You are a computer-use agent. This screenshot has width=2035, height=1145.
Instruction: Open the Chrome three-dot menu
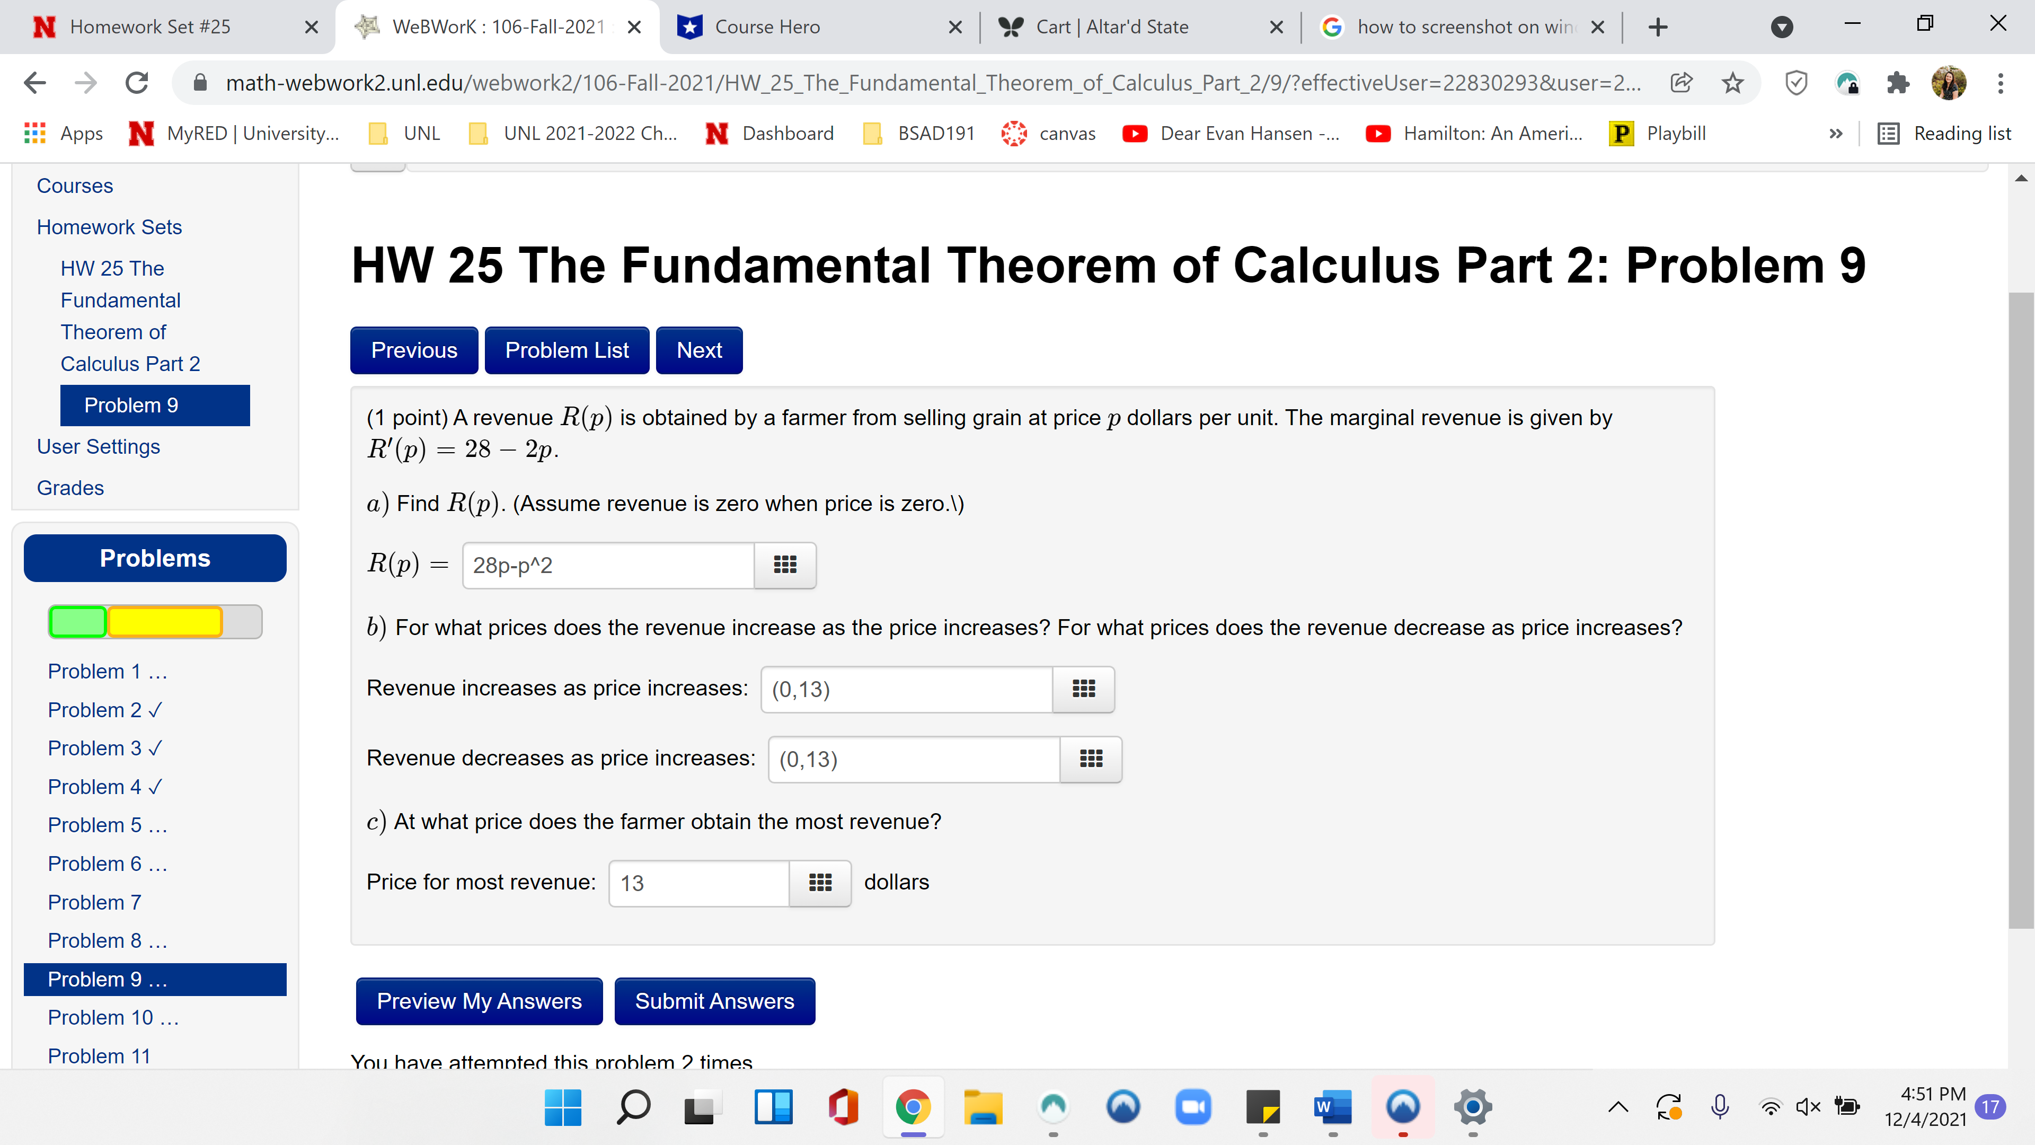click(2000, 82)
